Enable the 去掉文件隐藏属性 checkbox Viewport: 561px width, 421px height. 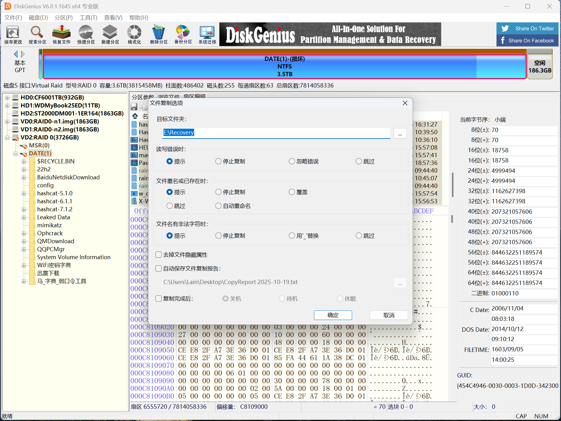coord(159,255)
